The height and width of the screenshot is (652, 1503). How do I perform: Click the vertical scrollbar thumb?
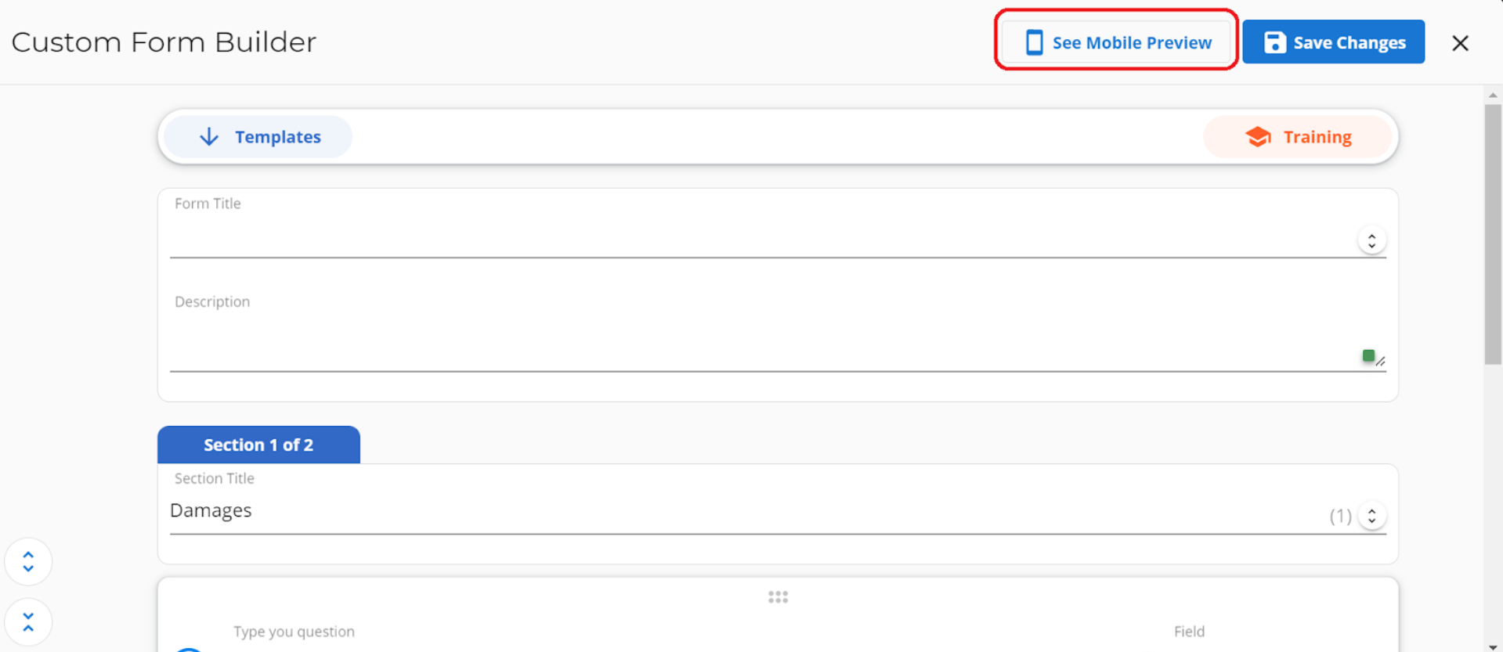pos(1493,235)
